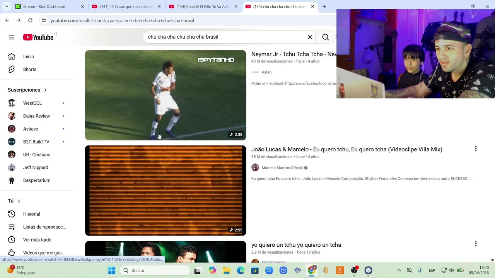The height and width of the screenshot is (278, 495).
Task: Expand the Tú section chevron
Action: (19, 201)
